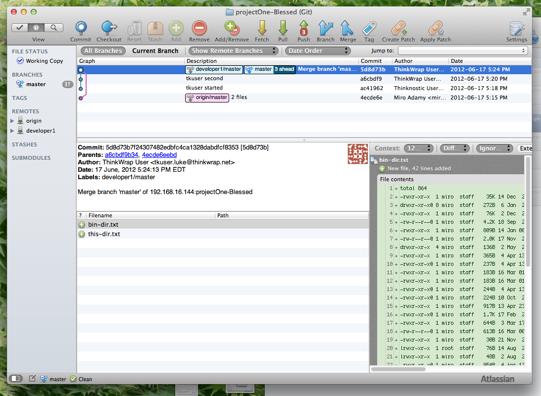Click the edit pencil icon in status bar
541x396 pixels.
[32, 379]
